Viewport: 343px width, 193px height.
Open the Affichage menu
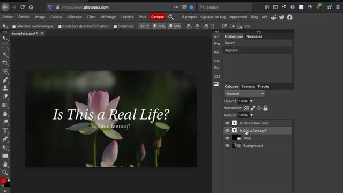point(108,17)
